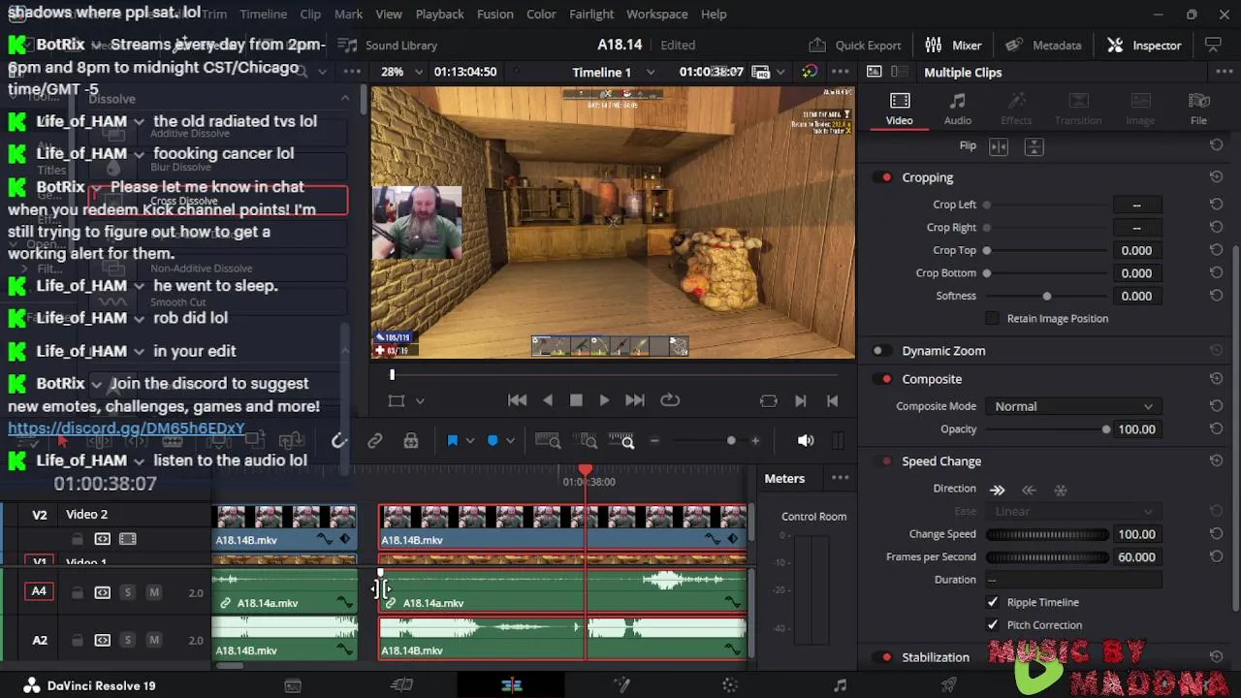Flip the clip horizontally in Inspector
This screenshot has width=1241, height=698.
(x=999, y=146)
